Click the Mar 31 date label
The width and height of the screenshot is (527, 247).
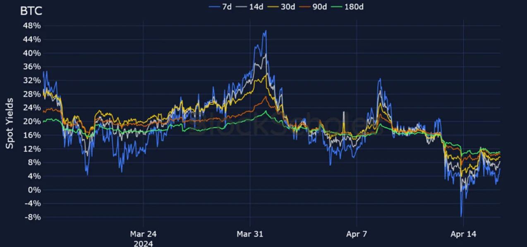[250, 234]
